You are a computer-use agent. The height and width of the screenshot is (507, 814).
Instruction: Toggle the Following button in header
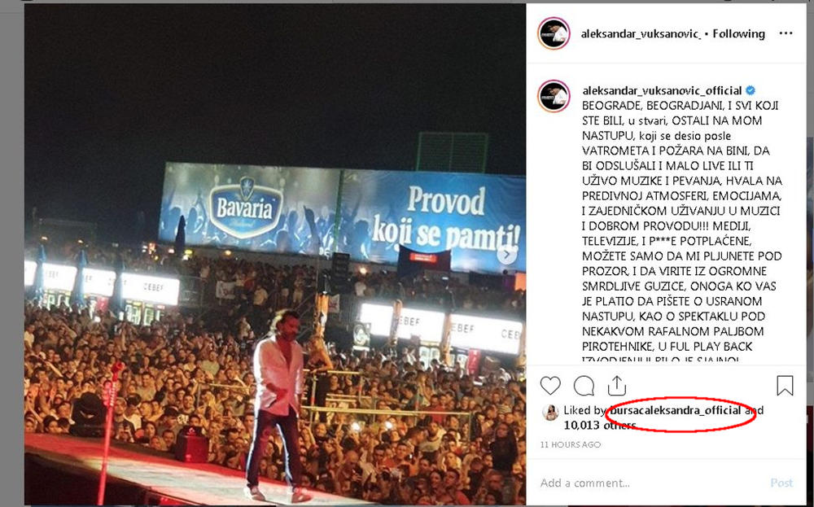click(738, 34)
